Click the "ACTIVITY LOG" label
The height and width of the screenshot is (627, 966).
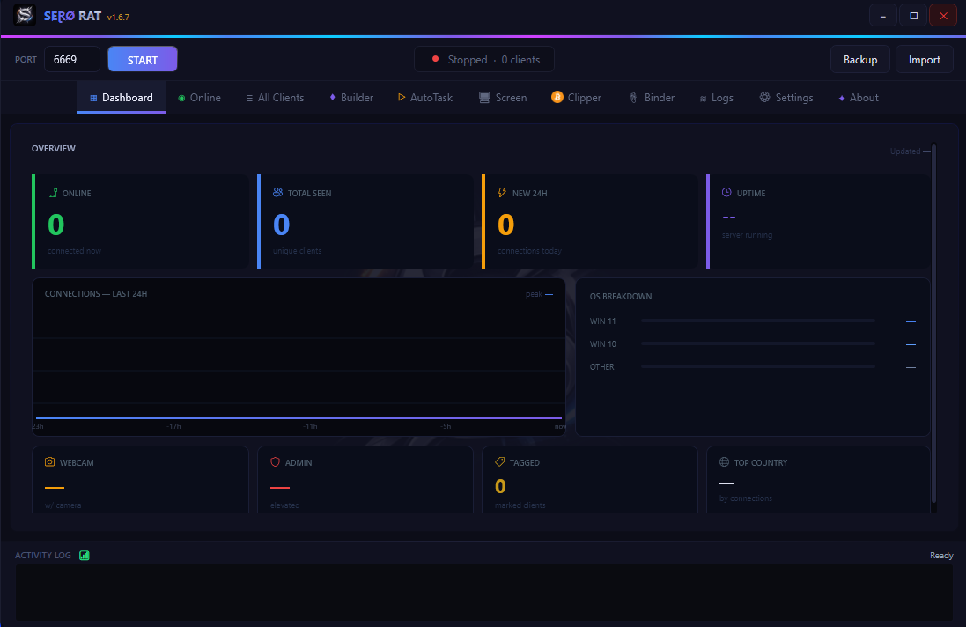(x=43, y=555)
